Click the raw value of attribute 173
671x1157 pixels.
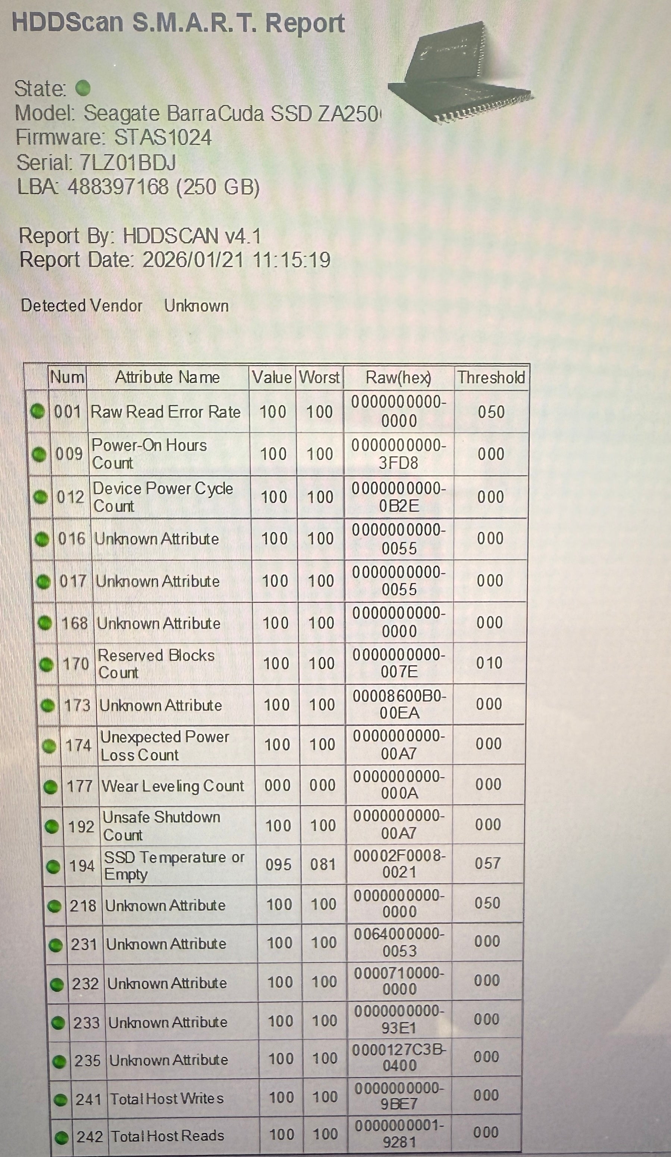(x=399, y=705)
